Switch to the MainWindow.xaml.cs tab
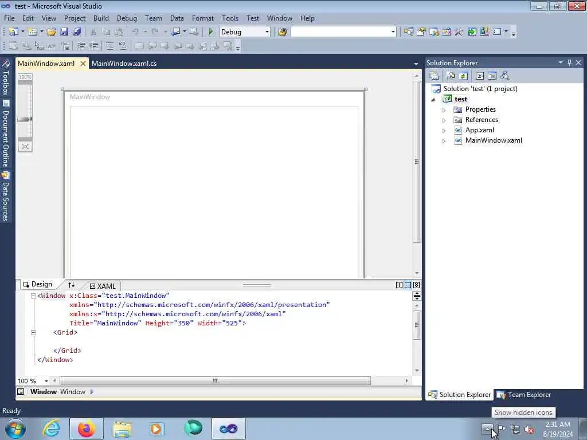 (124, 63)
